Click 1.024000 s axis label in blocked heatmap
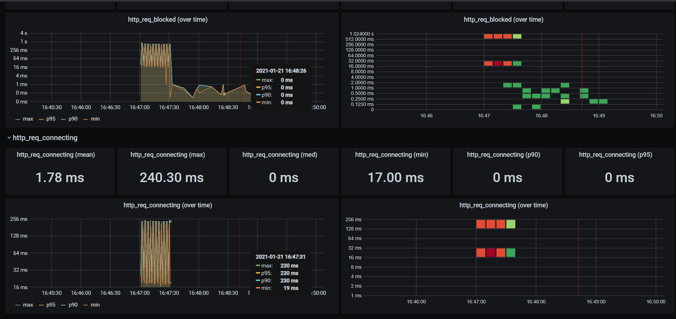 click(361, 34)
